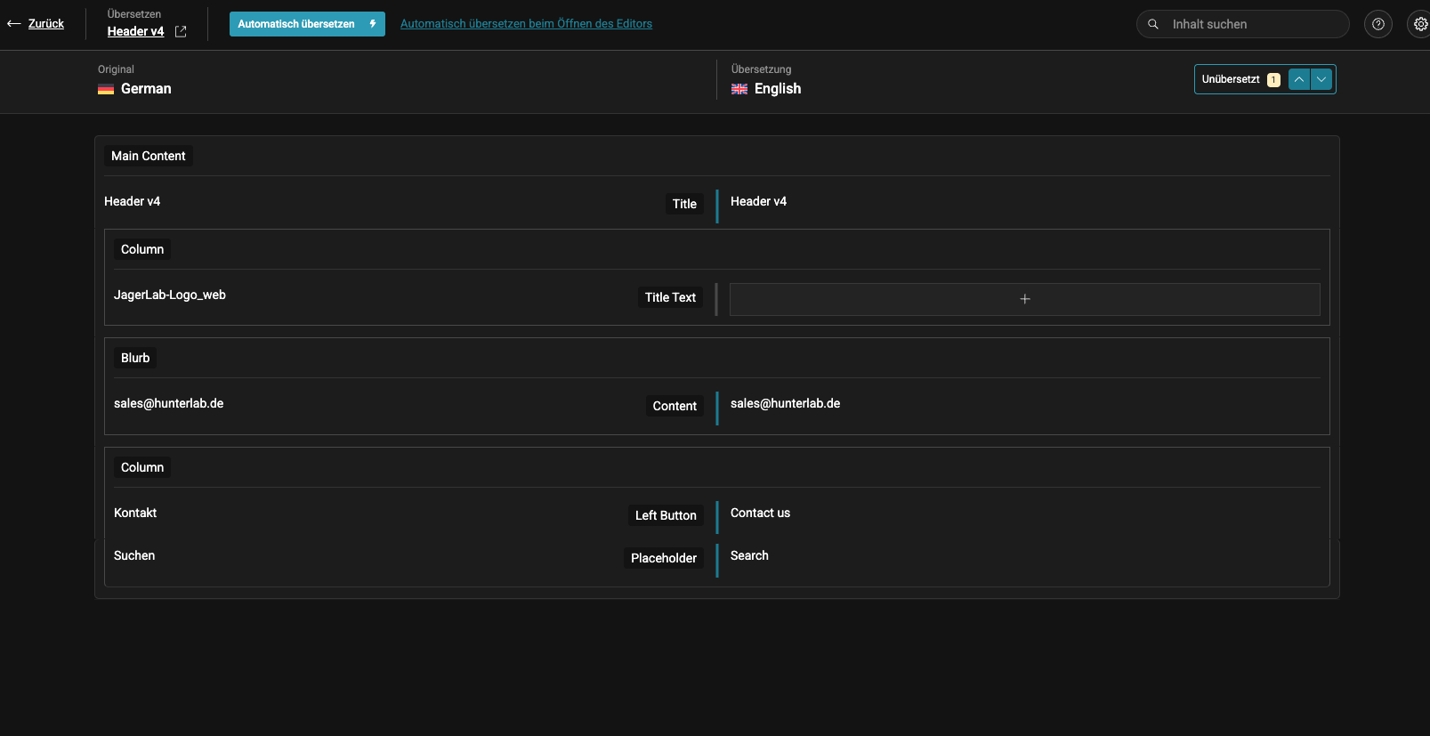The image size is (1430, 736).
Task: Click the Column label above Kontakt
Action: [x=142, y=467]
